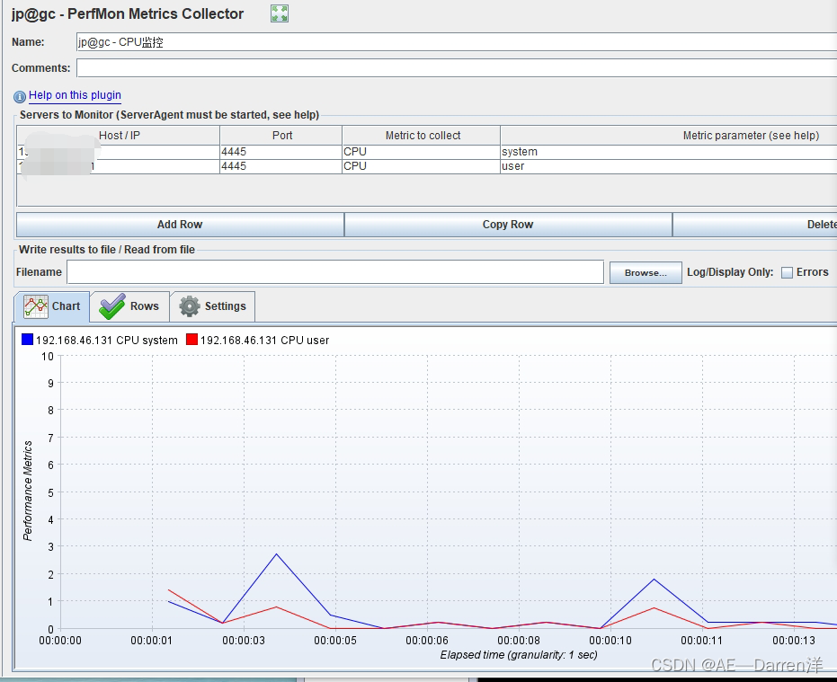837x682 pixels.
Task: Select the 'user' metric parameter cell
Action: click(668, 166)
